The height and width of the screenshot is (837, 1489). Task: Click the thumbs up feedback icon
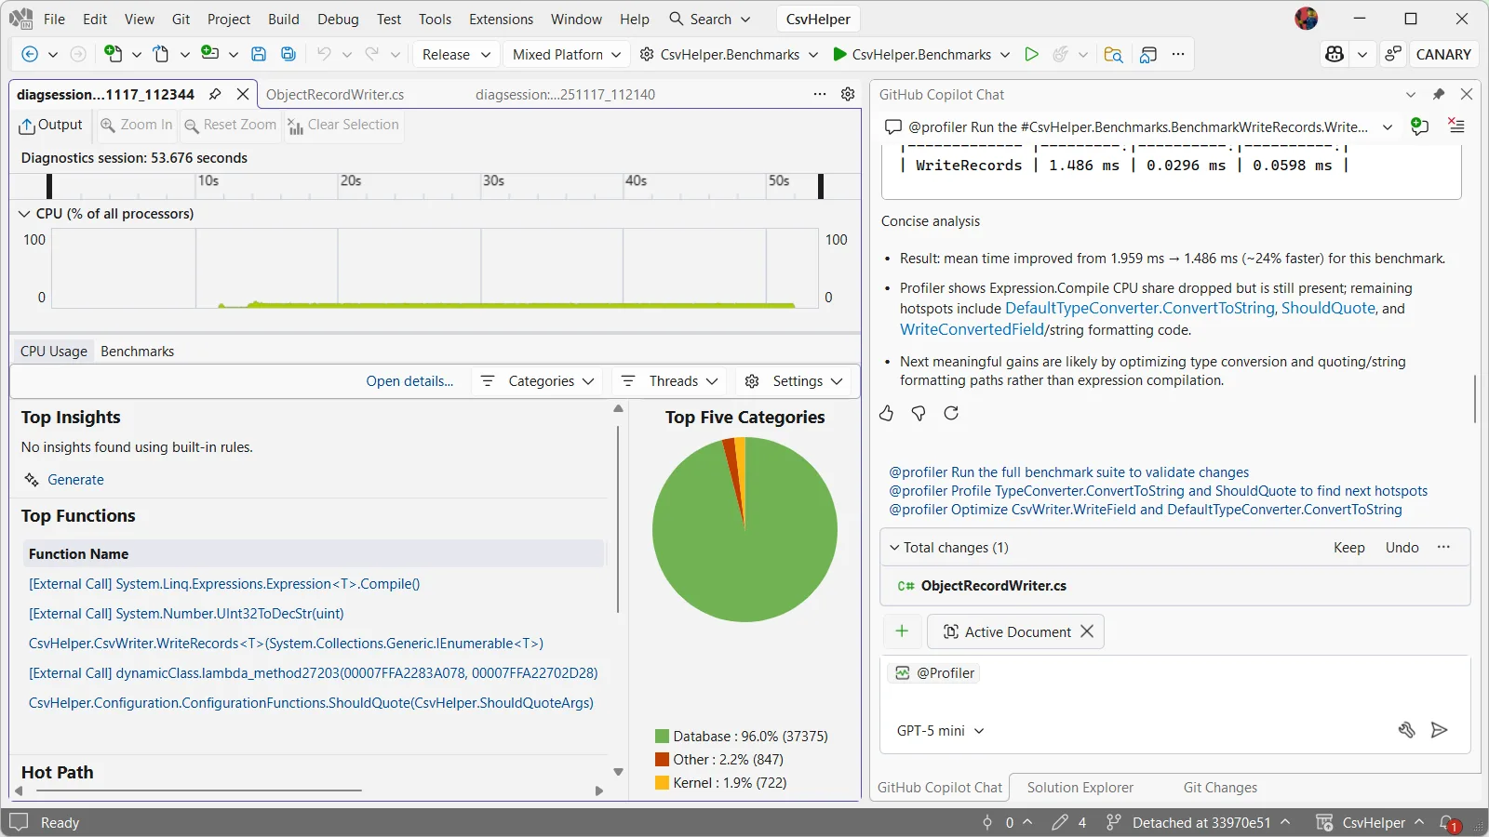point(886,413)
